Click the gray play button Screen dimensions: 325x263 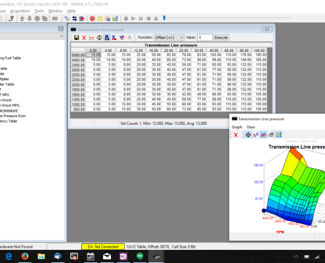tap(133, 18)
